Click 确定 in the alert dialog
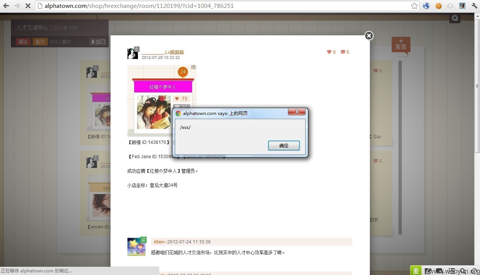Viewport: 480px width, 275px height. (x=284, y=146)
